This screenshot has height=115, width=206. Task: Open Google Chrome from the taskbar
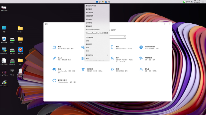(103, 2)
